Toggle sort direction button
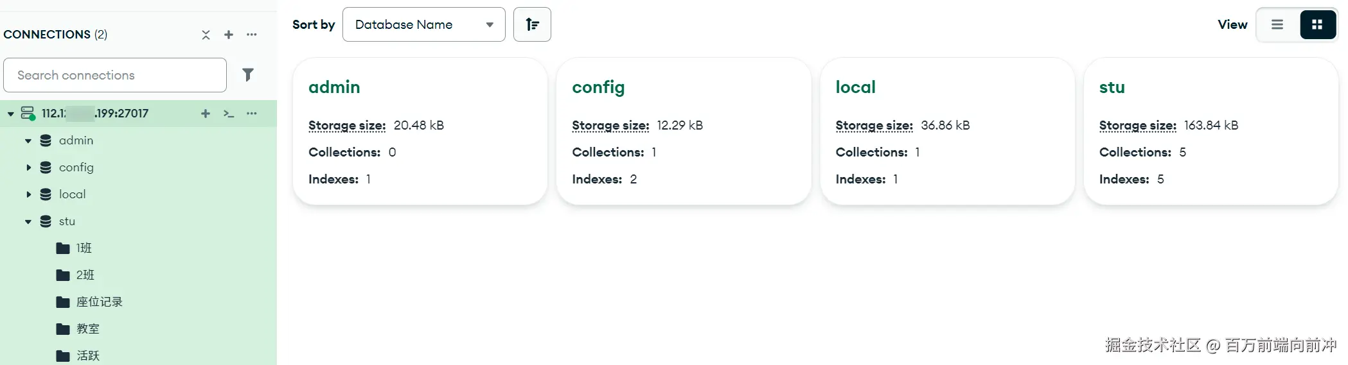Screen dimensions: 1348x365 (532, 24)
